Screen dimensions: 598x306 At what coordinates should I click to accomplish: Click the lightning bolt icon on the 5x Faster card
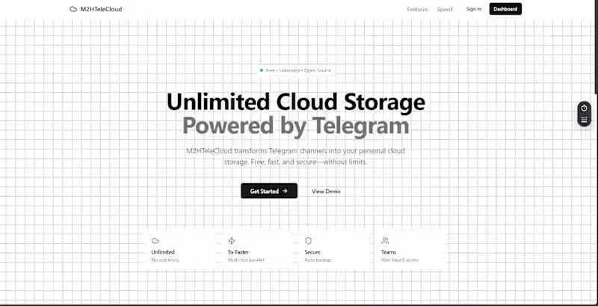(x=232, y=240)
